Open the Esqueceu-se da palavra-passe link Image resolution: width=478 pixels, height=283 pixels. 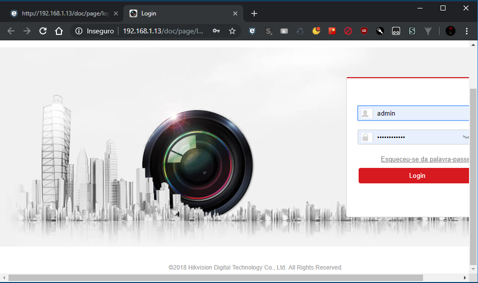(425, 159)
